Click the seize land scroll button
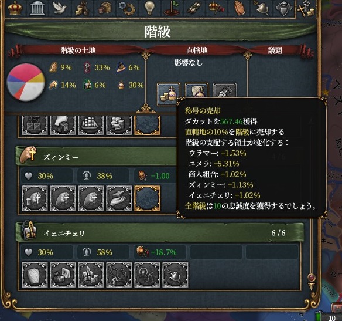The height and width of the screenshot is (321, 342). 197,90
